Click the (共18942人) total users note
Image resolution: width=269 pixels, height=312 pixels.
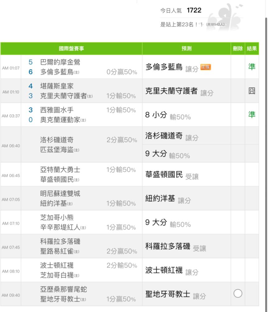(x=215, y=24)
